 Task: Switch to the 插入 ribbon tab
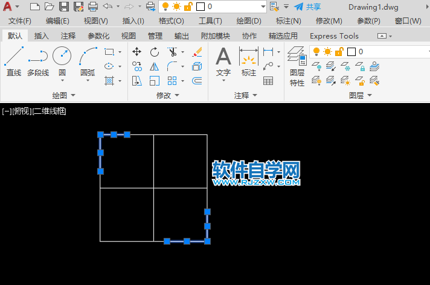pos(42,36)
